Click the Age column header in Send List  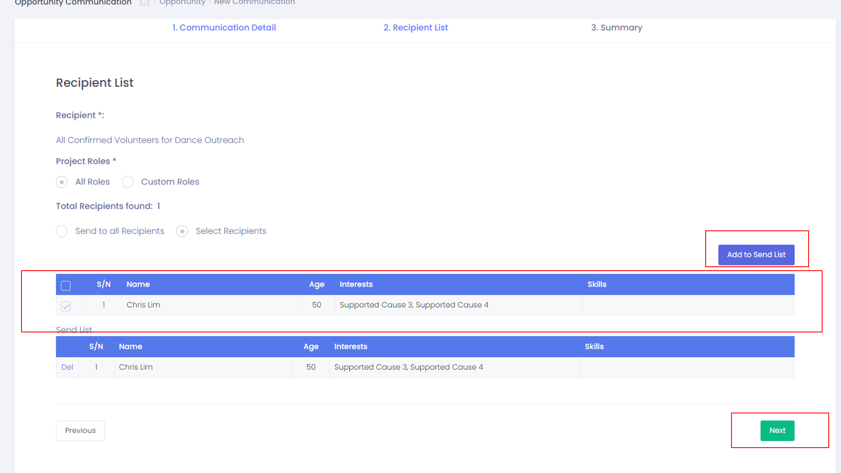(x=311, y=346)
